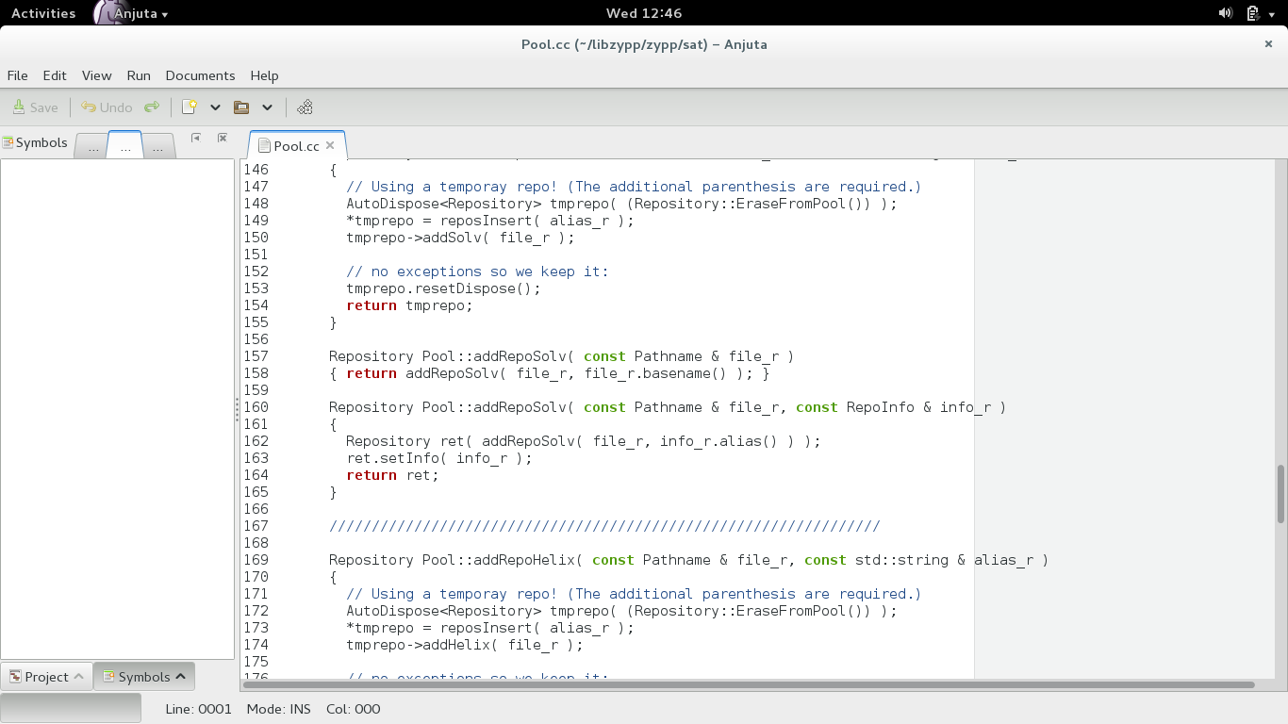Click 'ret.setInfo( info_r );' line
The height and width of the screenshot is (724, 1288).
pyautogui.click(x=439, y=458)
